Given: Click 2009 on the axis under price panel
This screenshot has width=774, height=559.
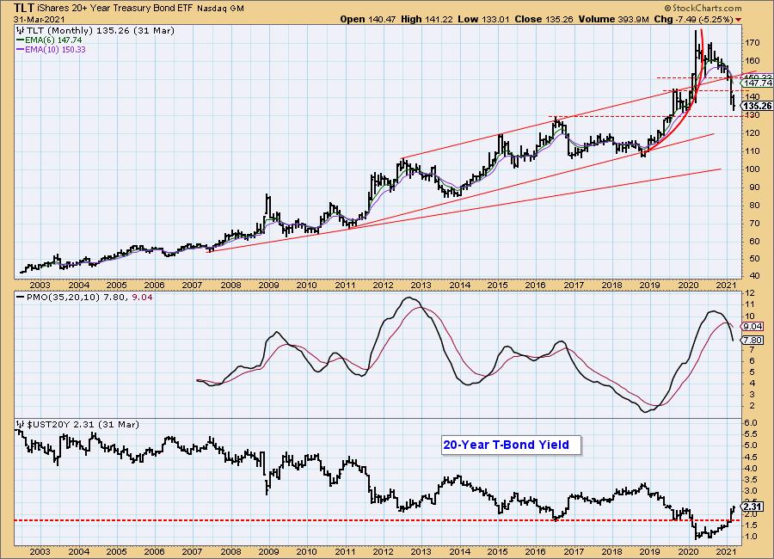Looking at the screenshot, I should point(268,285).
